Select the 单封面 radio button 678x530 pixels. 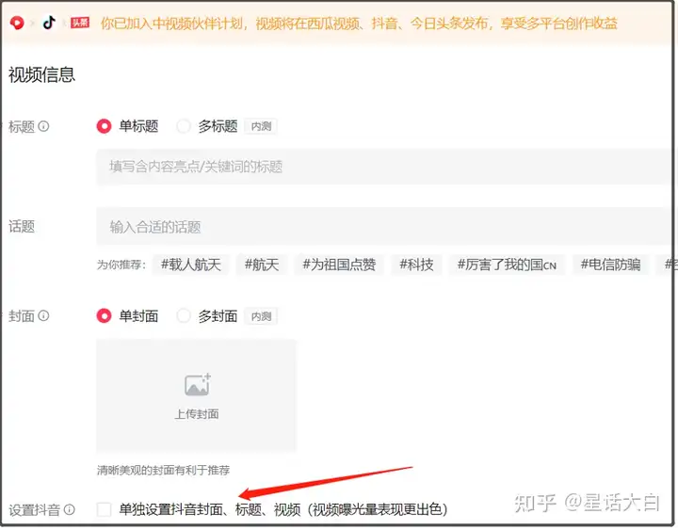coord(104,315)
